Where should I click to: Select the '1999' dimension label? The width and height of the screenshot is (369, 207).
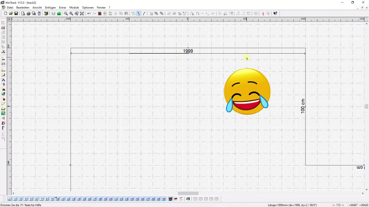point(188,51)
